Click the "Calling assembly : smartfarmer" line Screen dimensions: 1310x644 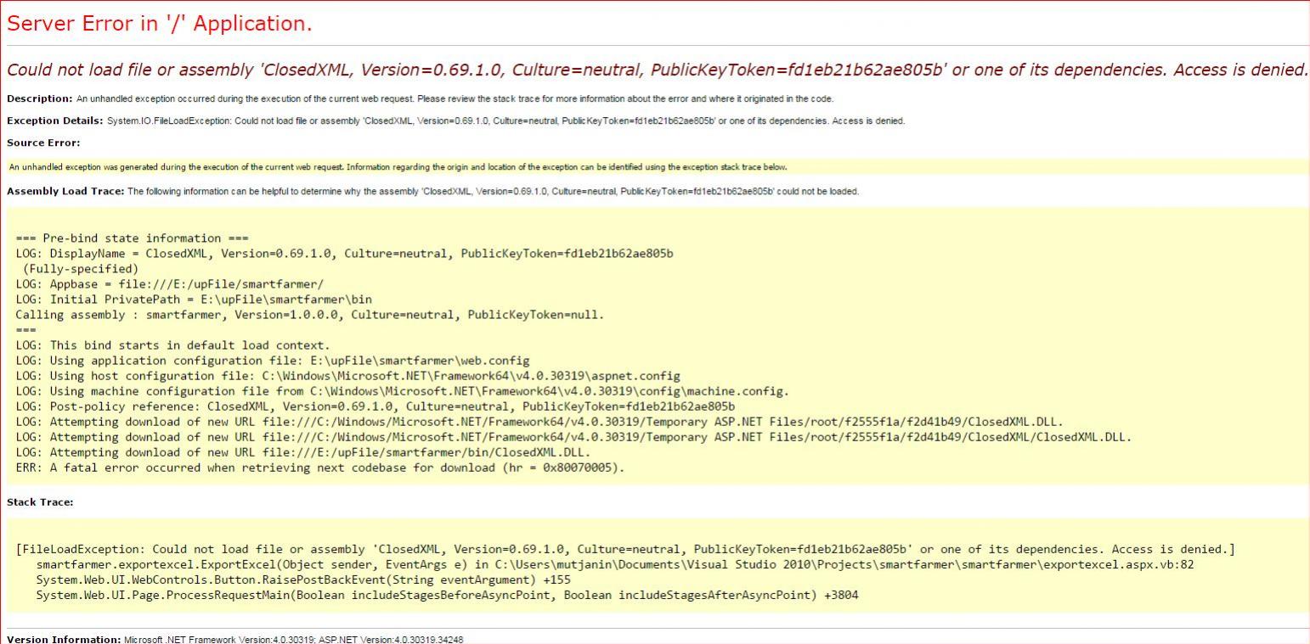pos(310,315)
